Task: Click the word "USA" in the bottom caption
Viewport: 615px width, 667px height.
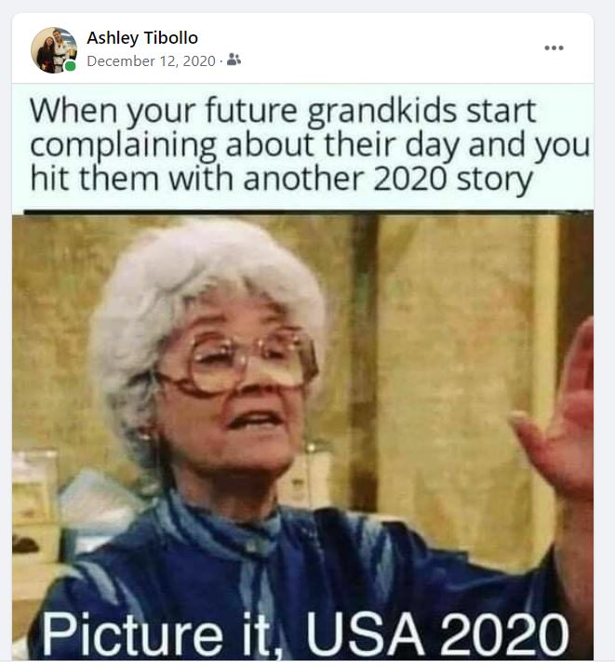Action: click(x=365, y=634)
